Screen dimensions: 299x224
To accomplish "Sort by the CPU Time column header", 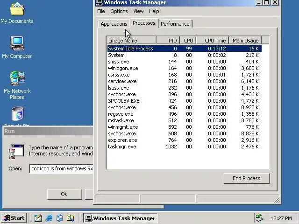I will point(213,41).
